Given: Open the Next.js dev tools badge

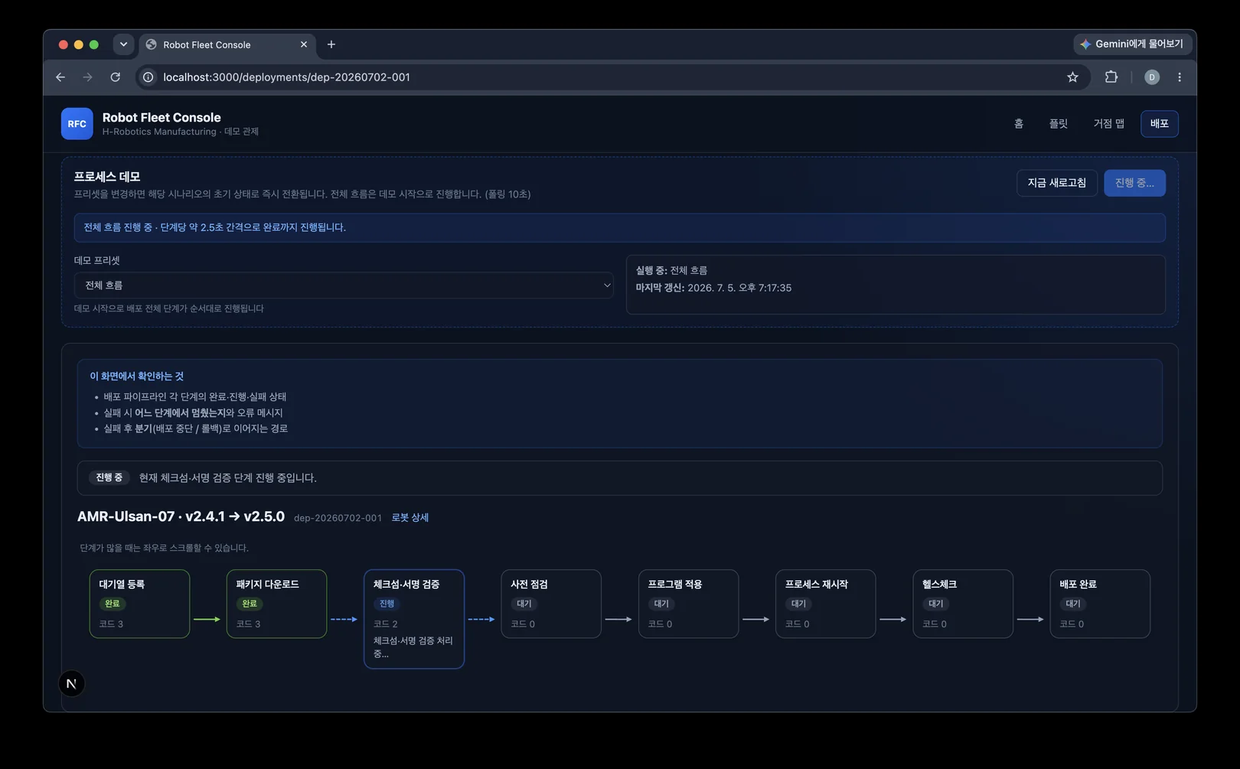Looking at the screenshot, I should point(71,683).
